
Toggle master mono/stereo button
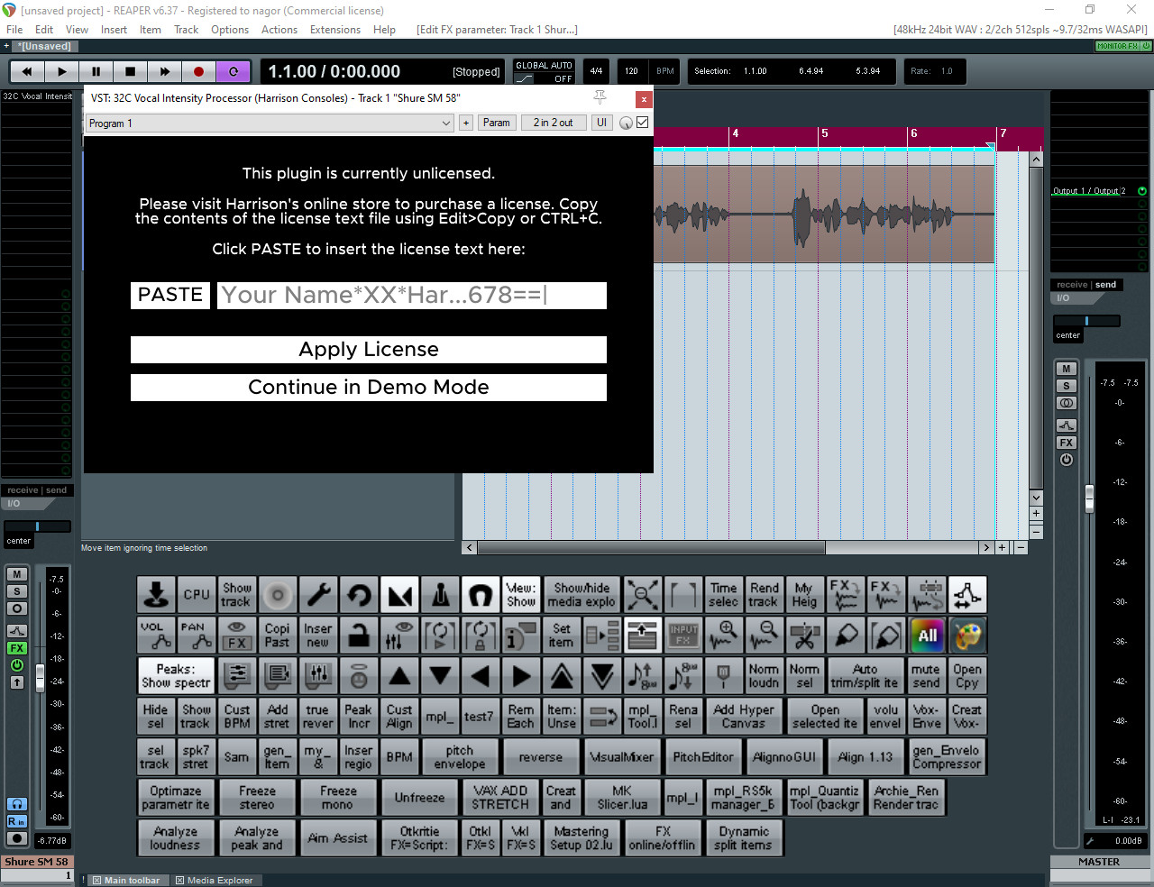(1067, 403)
